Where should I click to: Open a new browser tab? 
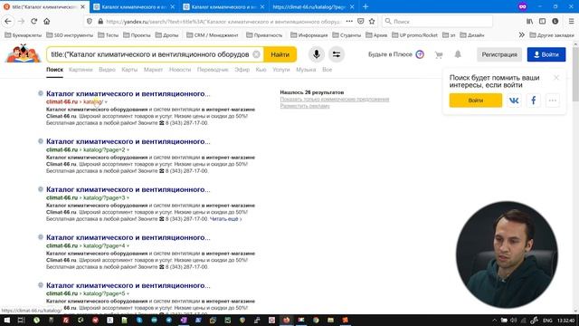pyautogui.click(x=365, y=6)
